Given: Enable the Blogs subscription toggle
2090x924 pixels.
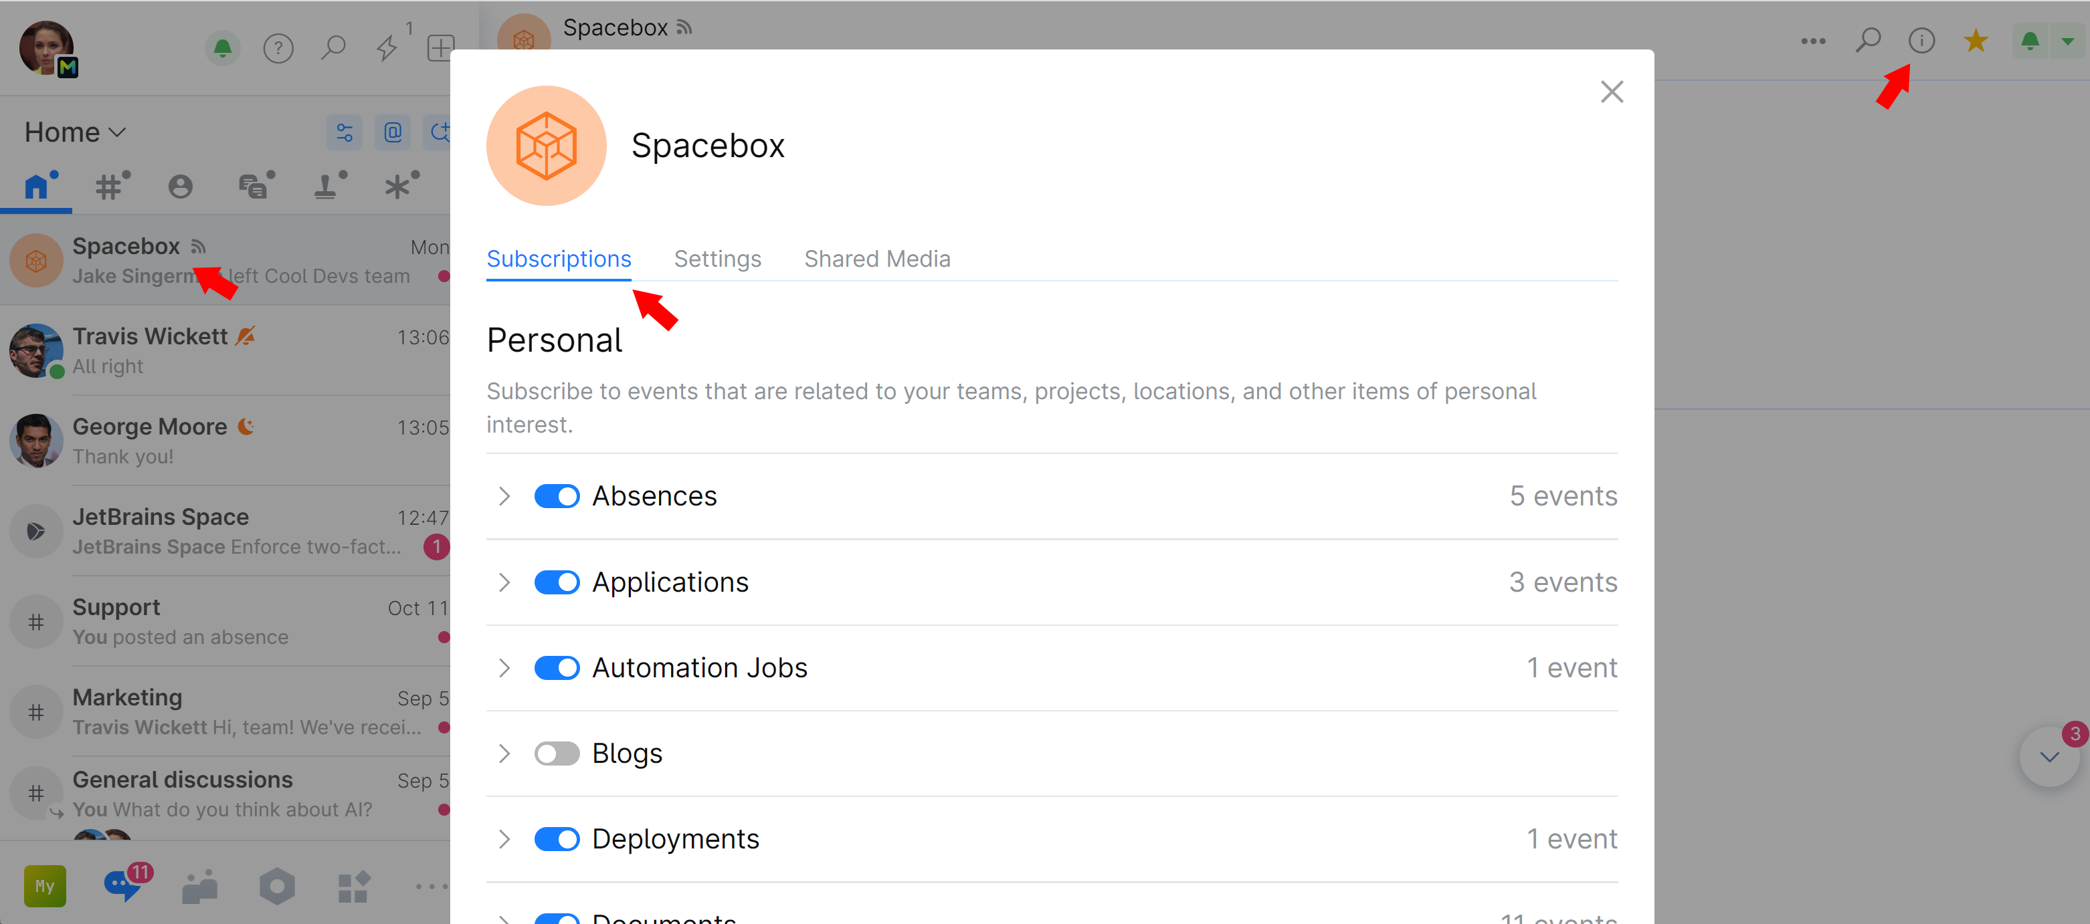Looking at the screenshot, I should click(557, 754).
